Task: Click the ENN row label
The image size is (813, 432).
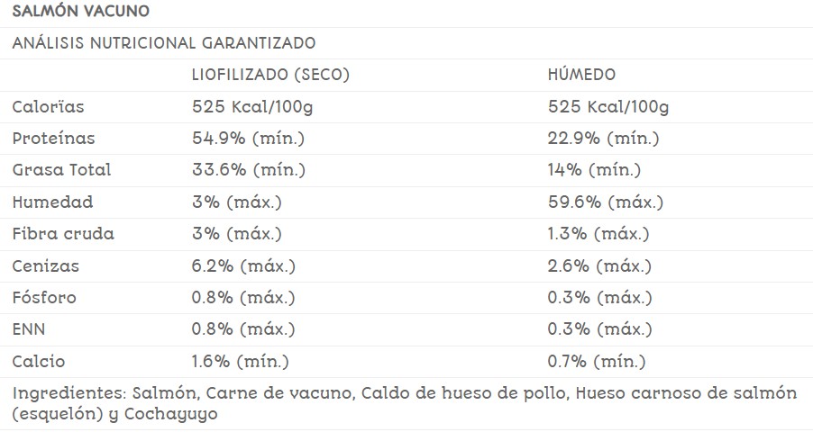Action: tap(29, 330)
